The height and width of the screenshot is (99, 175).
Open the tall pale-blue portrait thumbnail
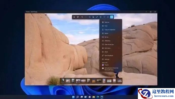(104, 81)
